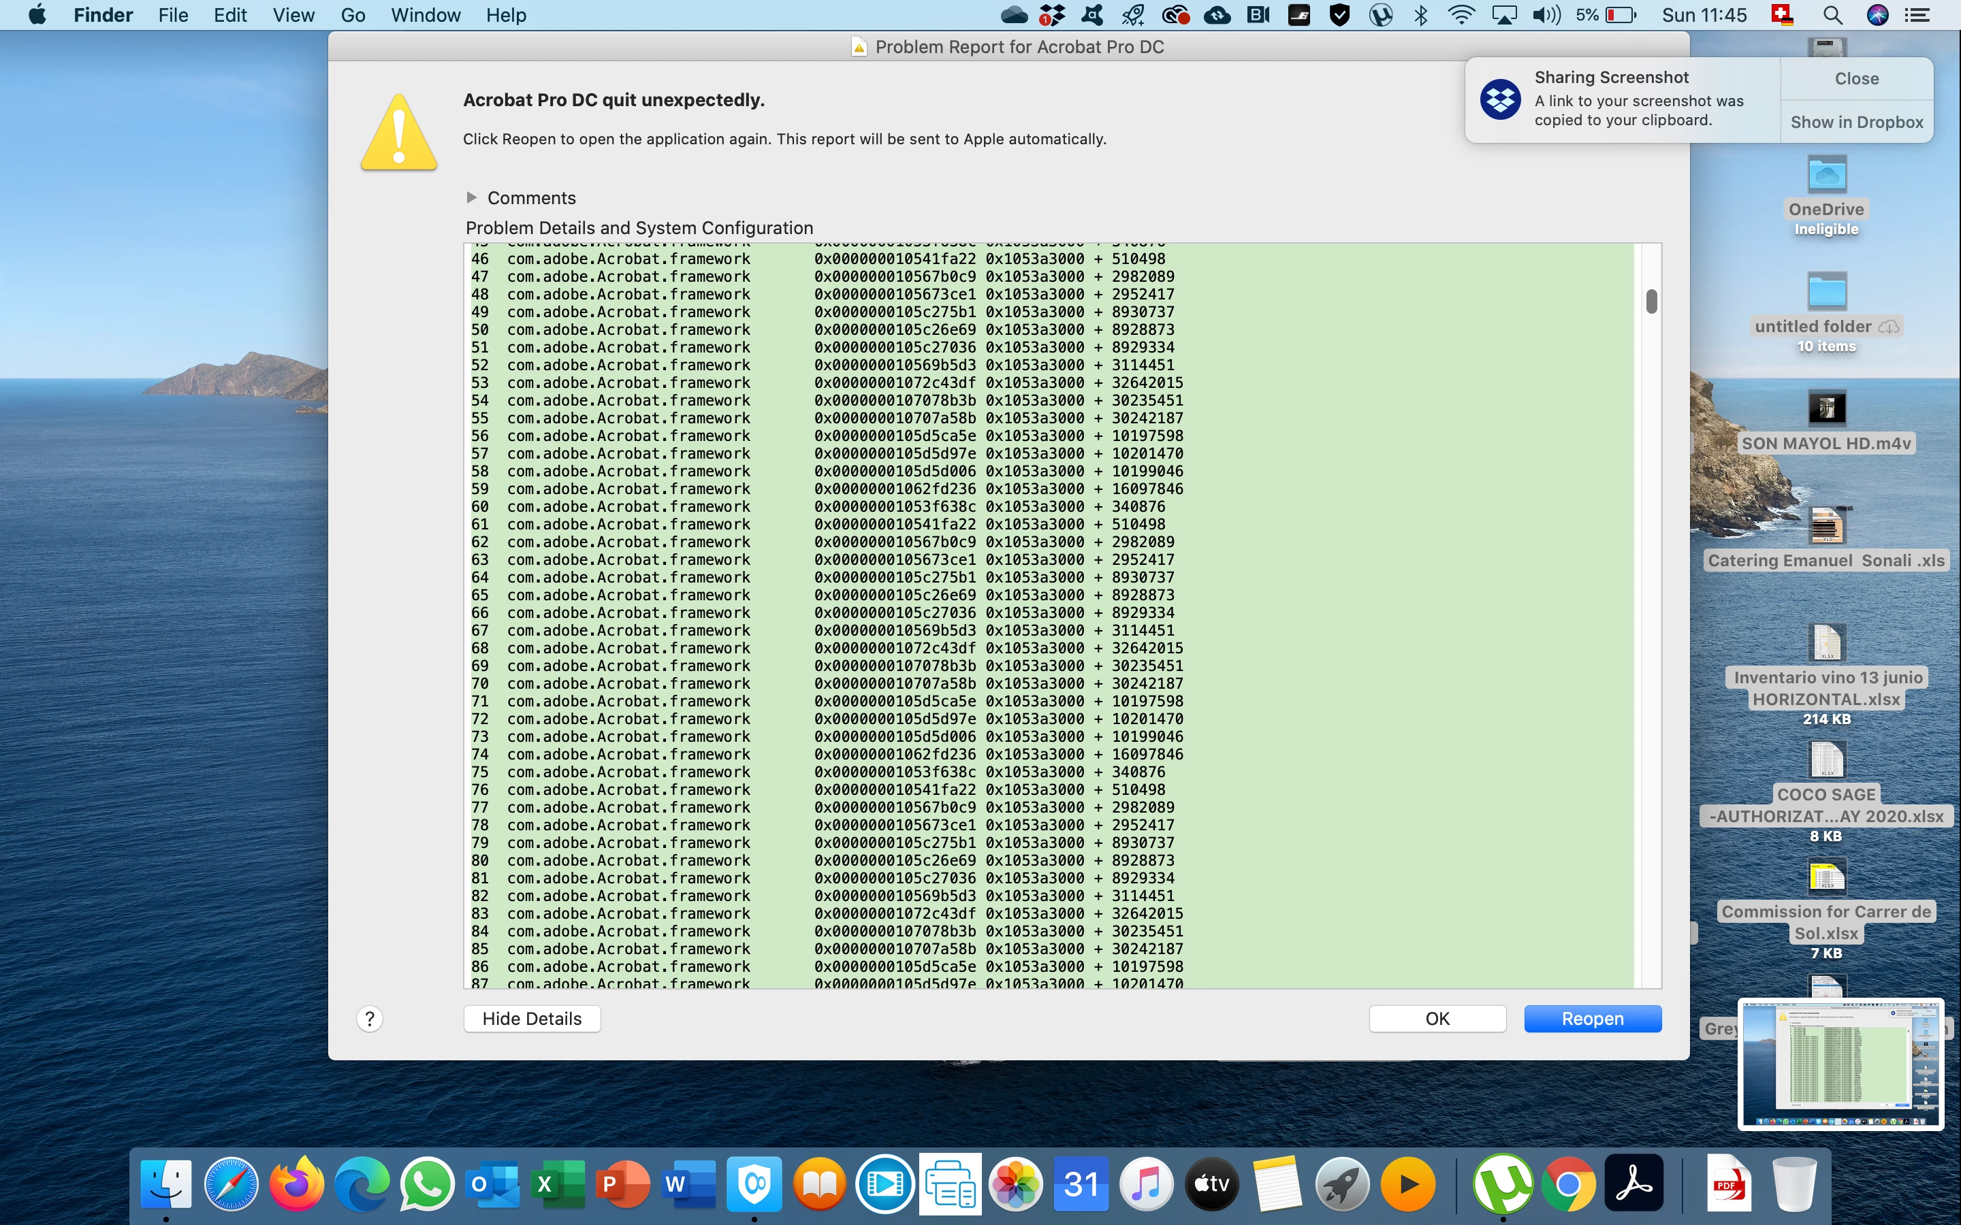Click the Dropbox menu bar icon
Viewport: 1961px width, 1225px height.
1052,14
